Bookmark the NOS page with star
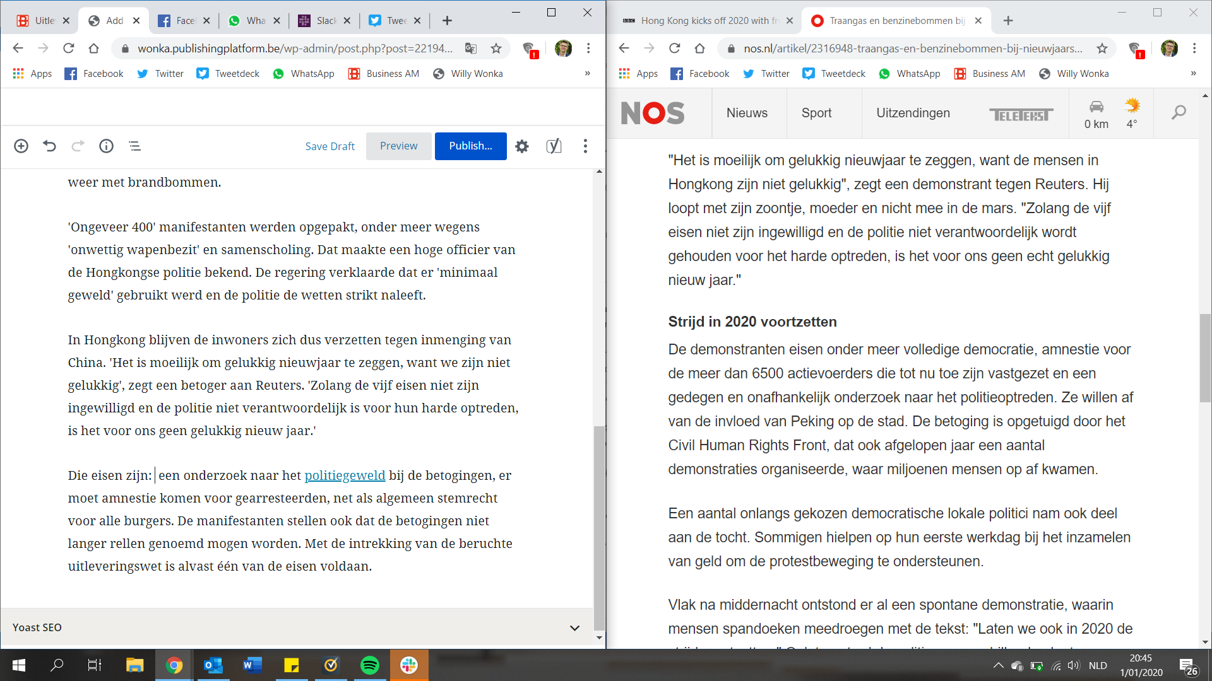 [x=1102, y=49]
